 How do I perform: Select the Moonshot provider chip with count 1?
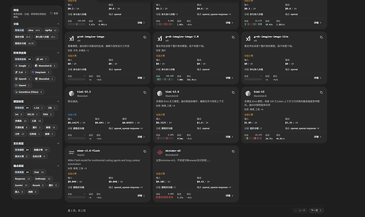pos(44,79)
